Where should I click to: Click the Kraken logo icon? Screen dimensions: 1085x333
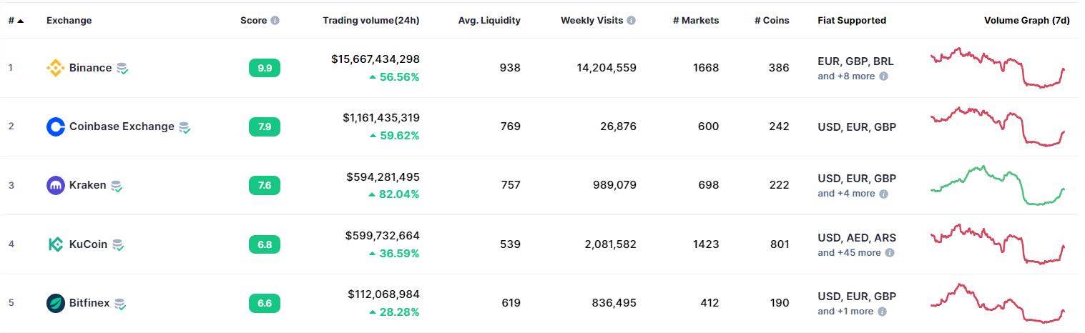(55, 185)
